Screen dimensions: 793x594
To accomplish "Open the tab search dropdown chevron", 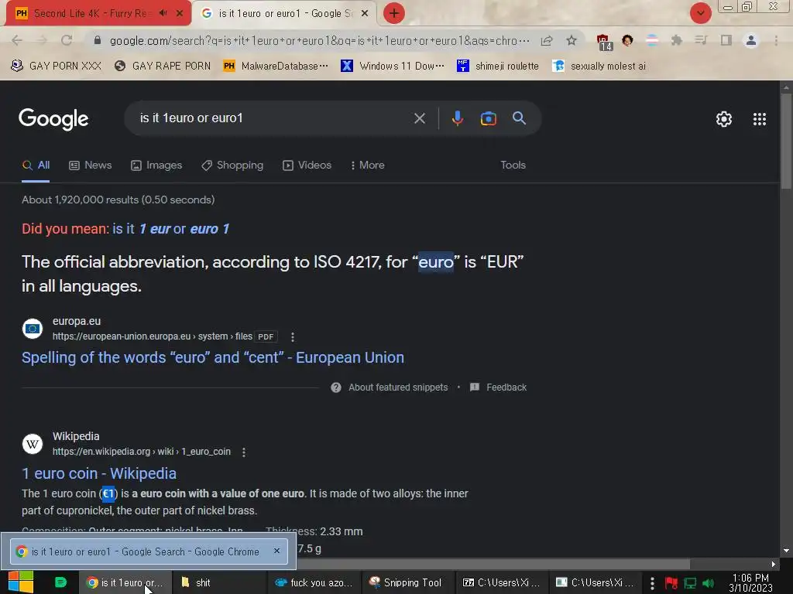I will click(700, 13).
